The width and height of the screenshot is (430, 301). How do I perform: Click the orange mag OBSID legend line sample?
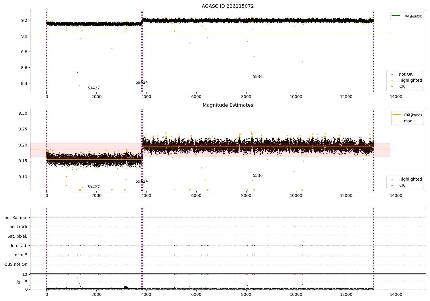point(397,114)
